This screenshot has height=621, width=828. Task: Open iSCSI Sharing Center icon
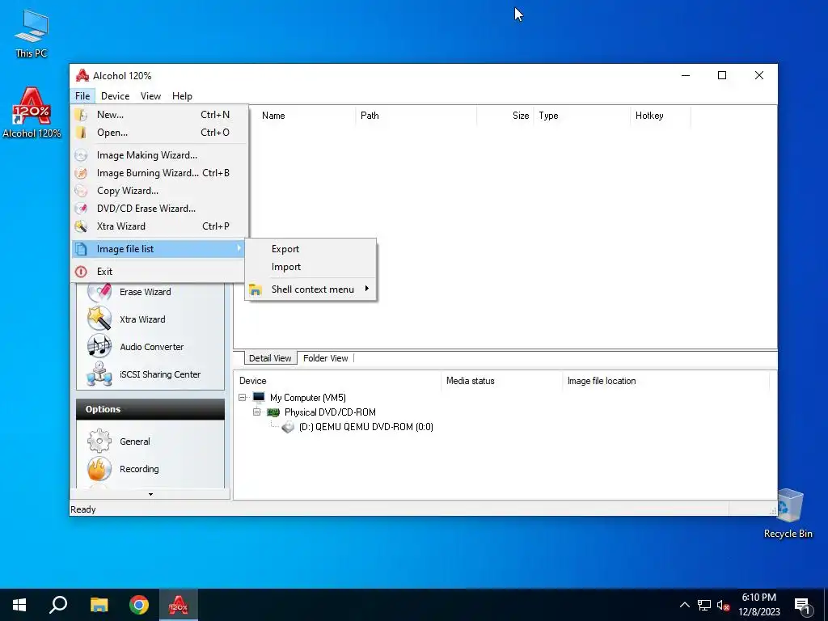(99, 374)
